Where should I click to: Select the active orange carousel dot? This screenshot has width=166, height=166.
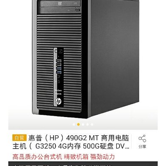point(78,124)
